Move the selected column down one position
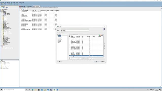 pyautogui.click(x=104, y=47)
